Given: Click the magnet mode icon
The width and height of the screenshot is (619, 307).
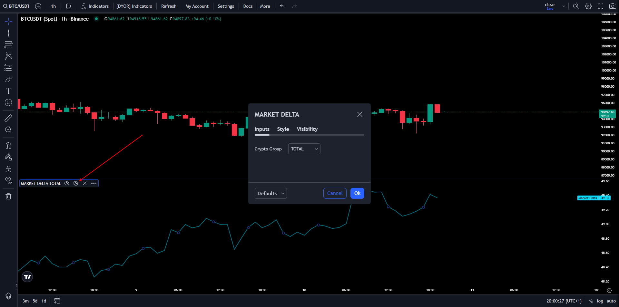Looking at the screenshot, I should [8, 146].
